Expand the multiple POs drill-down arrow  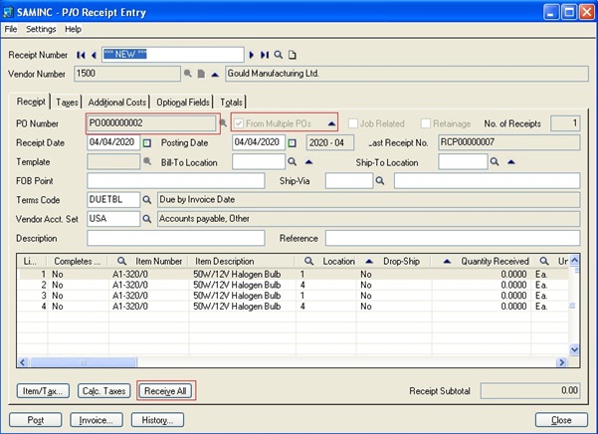[331, 122]
